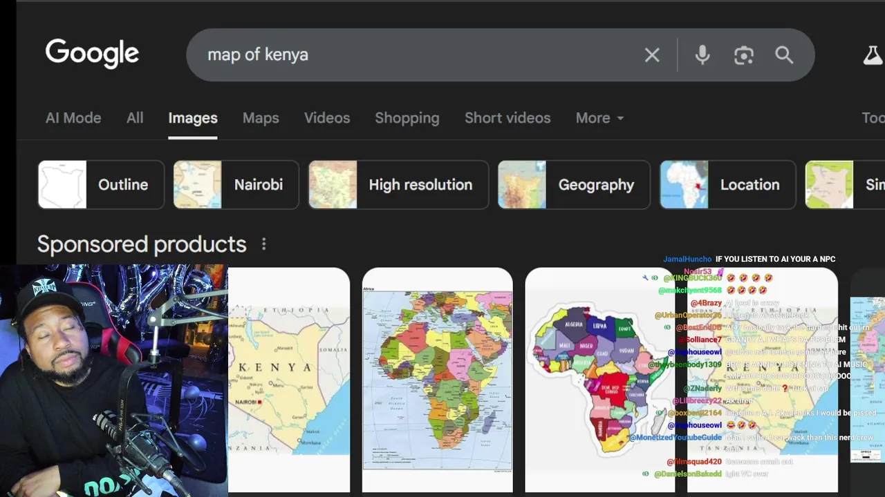Open the Videos tab
The image size is (885, 497).
pos(327,118)
